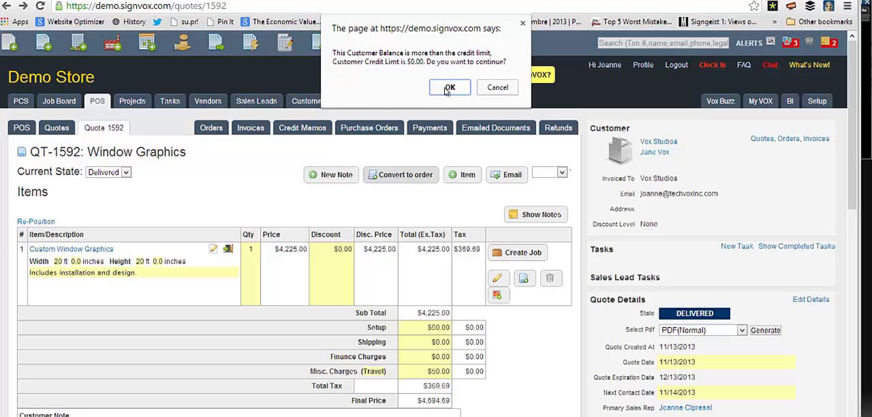This screenshot has width=872, height=417.
Task: Click the copy item icon beside pencil
Action: (x=524, y=278)
